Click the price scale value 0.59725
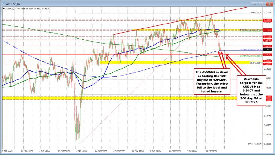The image size is (275, 155). pos(268,135)
